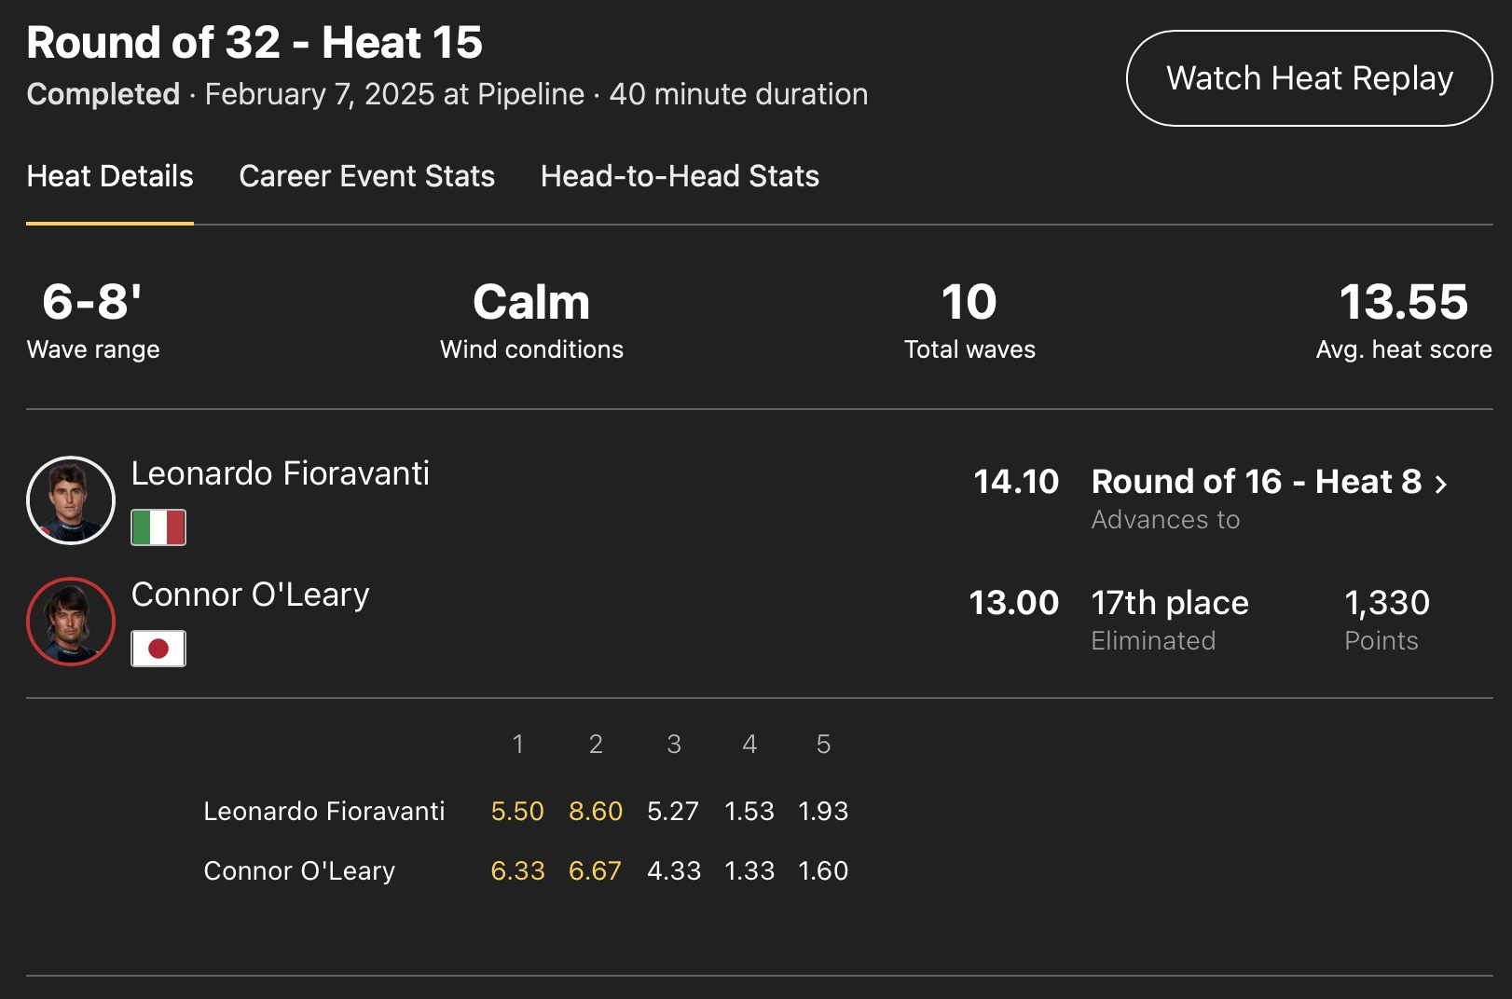Viewport: 1512px width, 999px height.
Task: Click the 13.55 average heat score
Action: (1403, 303)
